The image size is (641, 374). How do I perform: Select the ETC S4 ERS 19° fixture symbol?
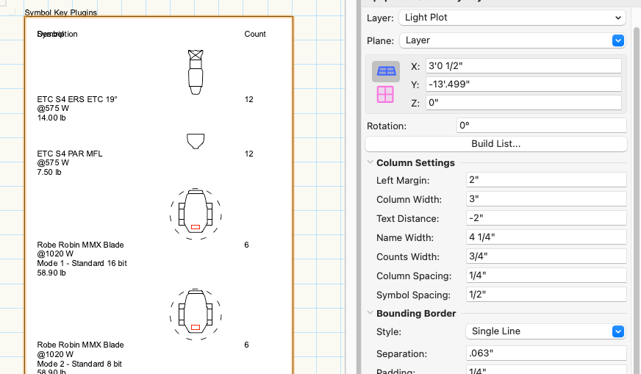point(196,71)
